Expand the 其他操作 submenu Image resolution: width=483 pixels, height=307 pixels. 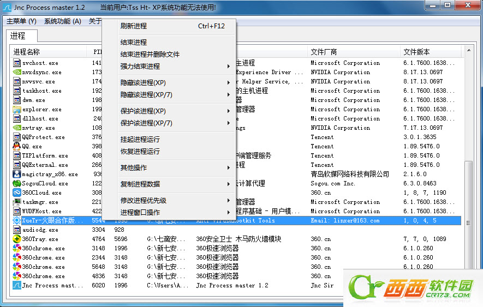click(229, 167)
